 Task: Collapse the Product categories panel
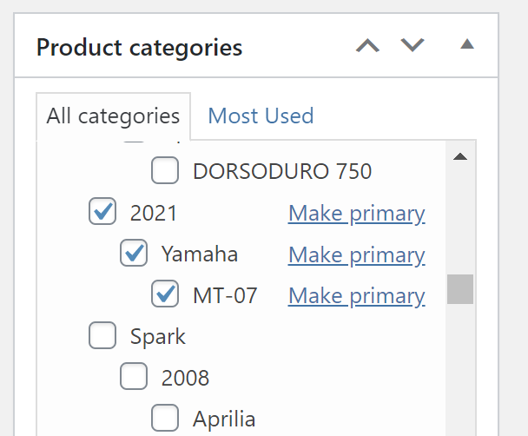(467, 45)
